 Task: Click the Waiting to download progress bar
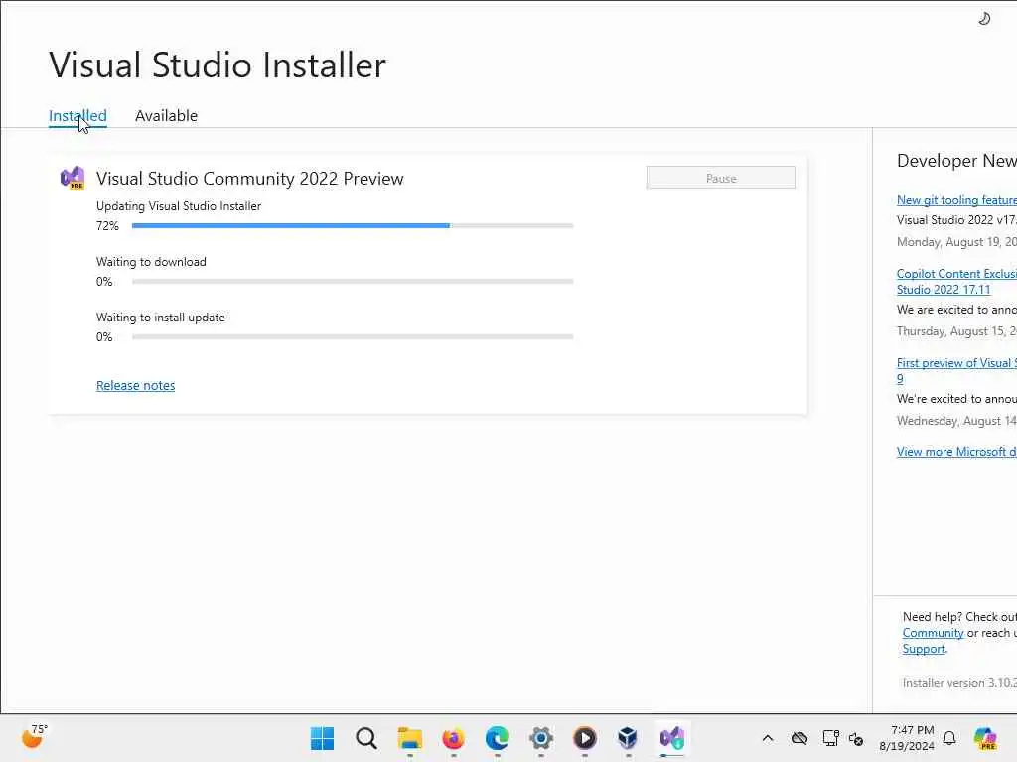click(x=353, y=281)
